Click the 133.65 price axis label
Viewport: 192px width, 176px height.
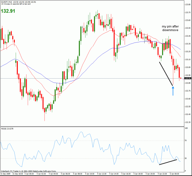point(188,20)
